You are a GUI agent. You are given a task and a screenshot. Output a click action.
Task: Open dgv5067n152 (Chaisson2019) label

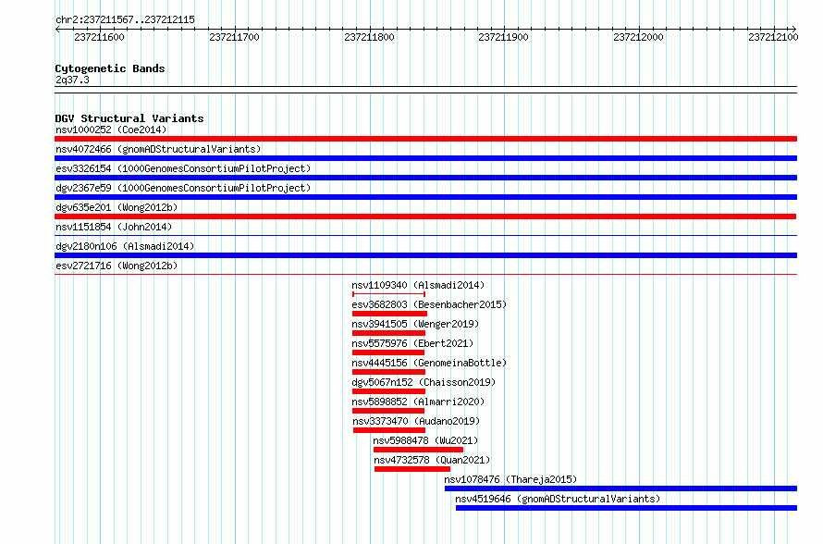coord(424,382)
